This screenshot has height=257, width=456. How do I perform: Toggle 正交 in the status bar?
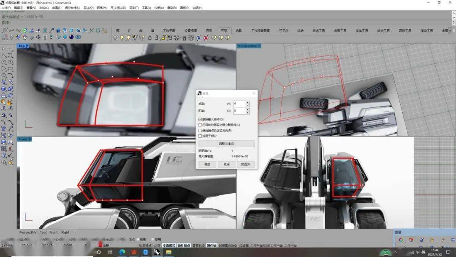click(x=157, y=246)
